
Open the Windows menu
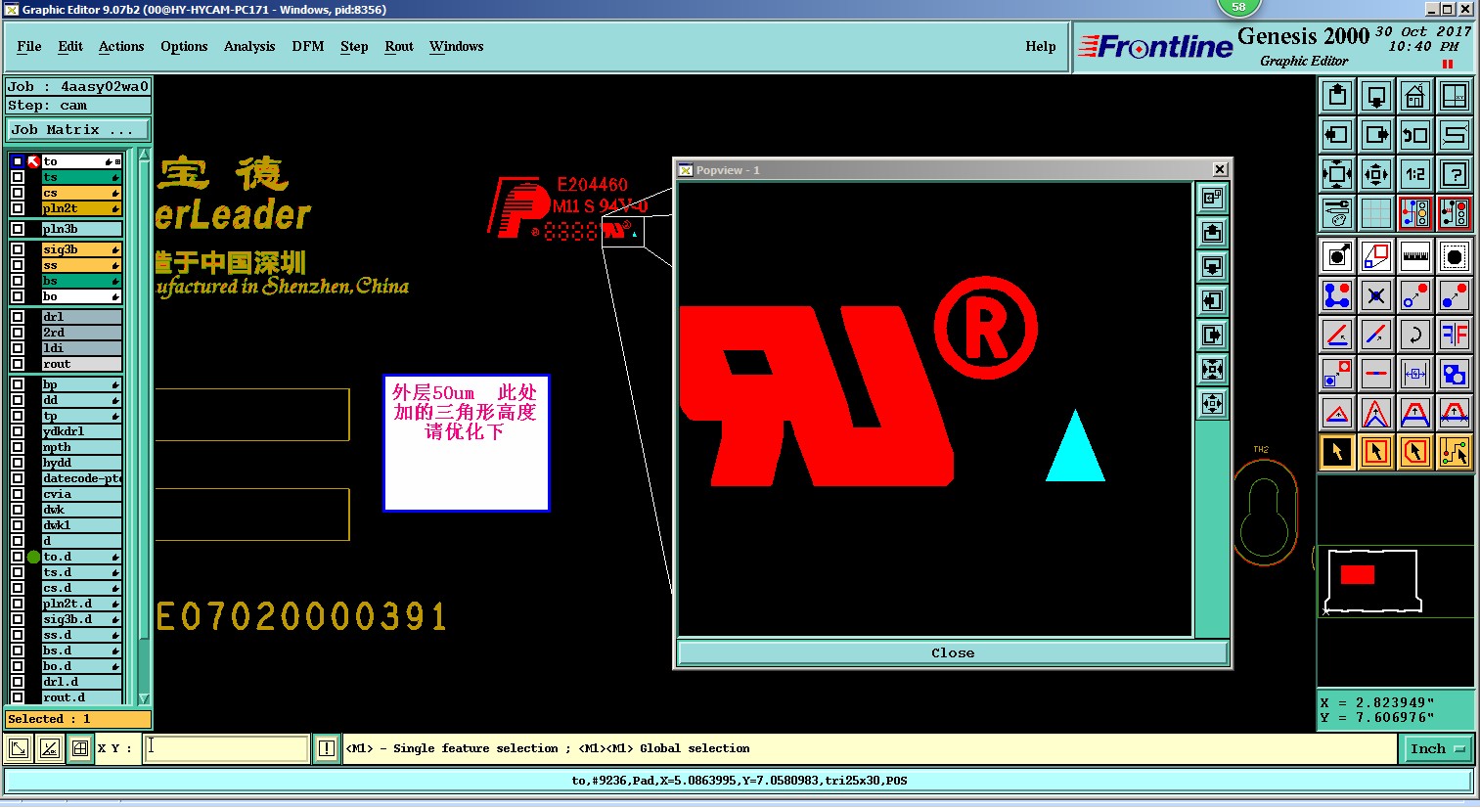(x=457, y=46)
